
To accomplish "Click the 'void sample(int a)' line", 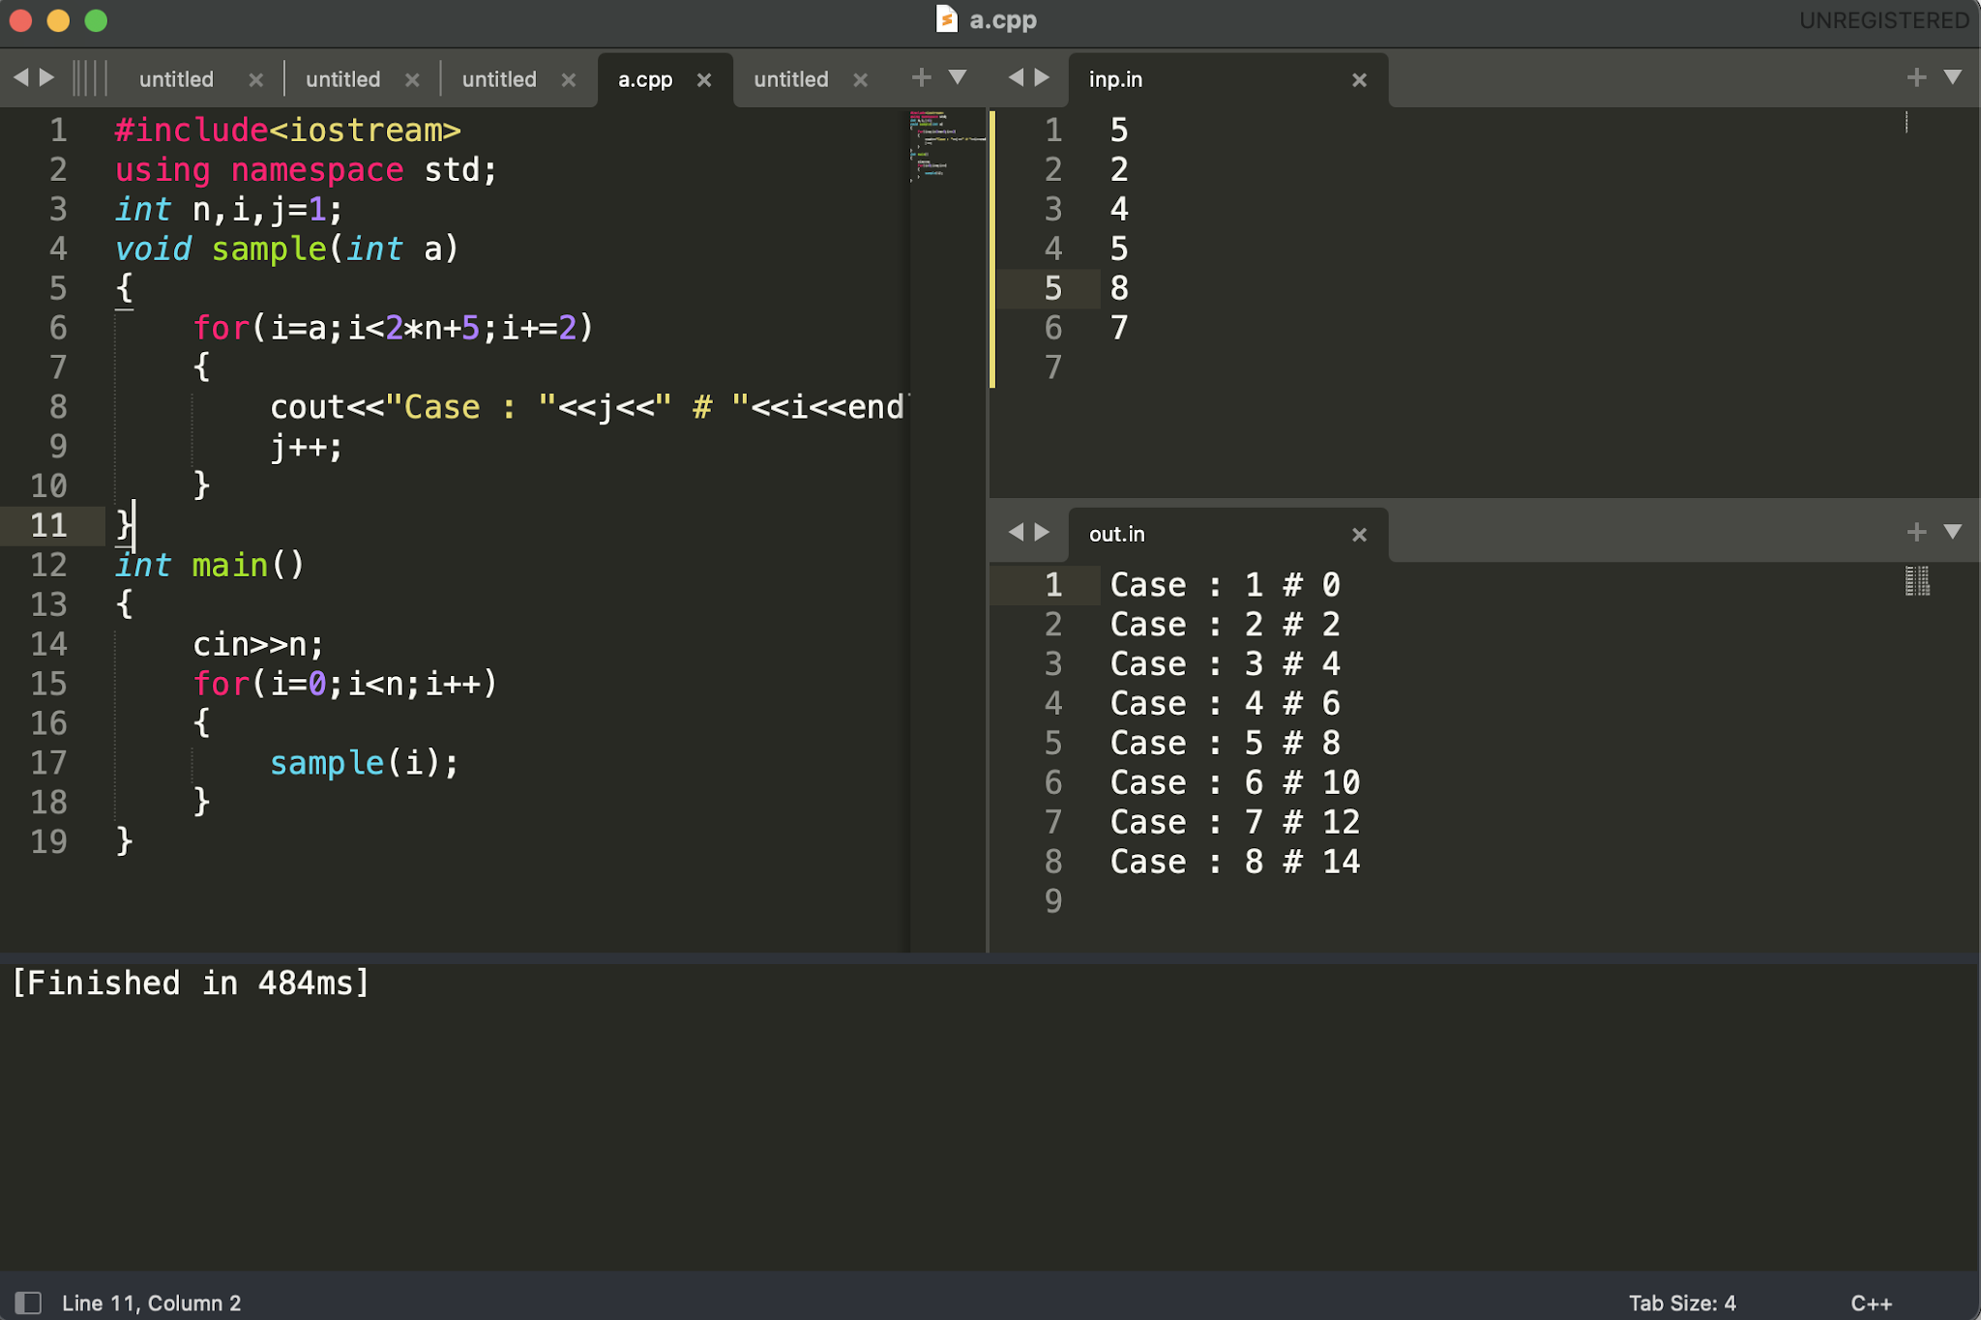I will tap(286, 249).
